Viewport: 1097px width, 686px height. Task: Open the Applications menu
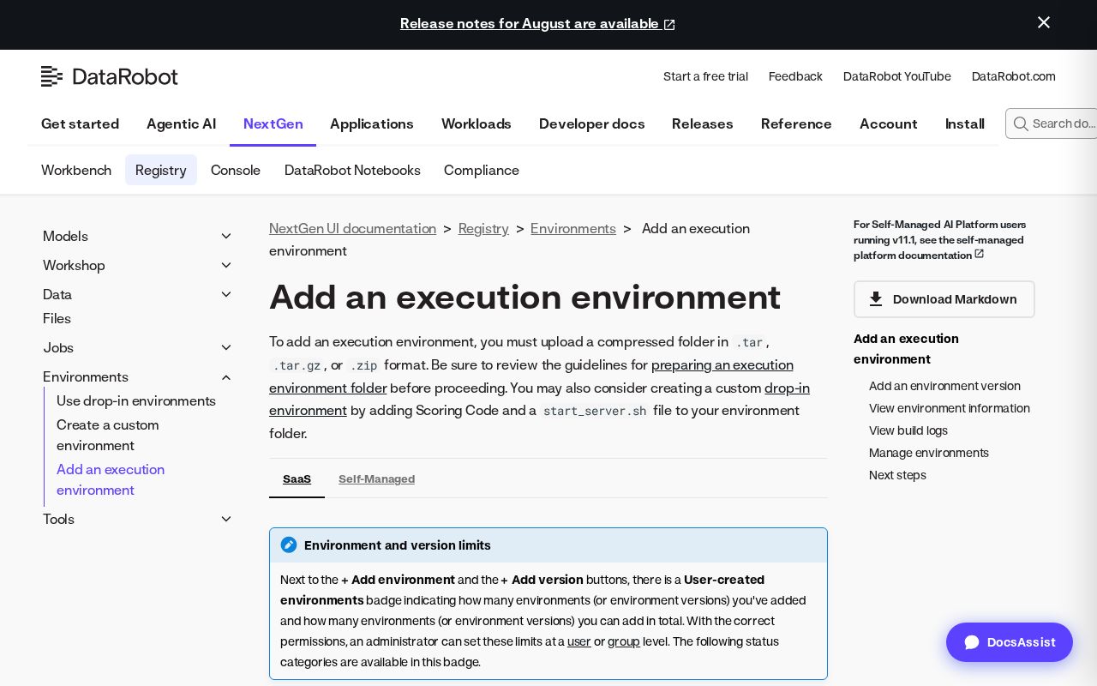[372, 123]
